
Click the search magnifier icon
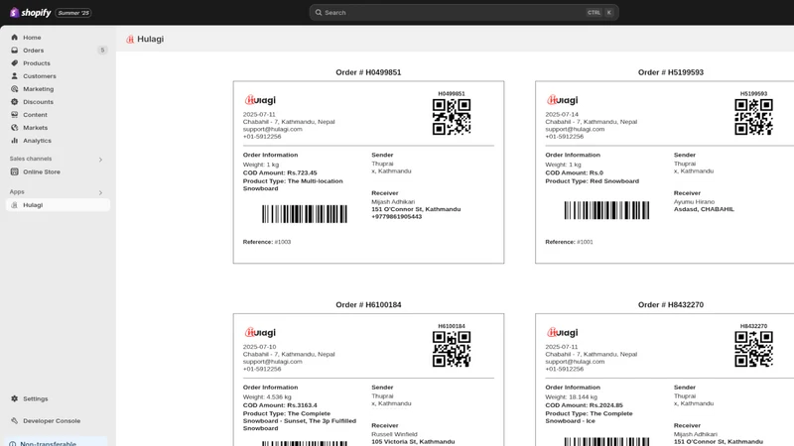(x=319, y=13)
